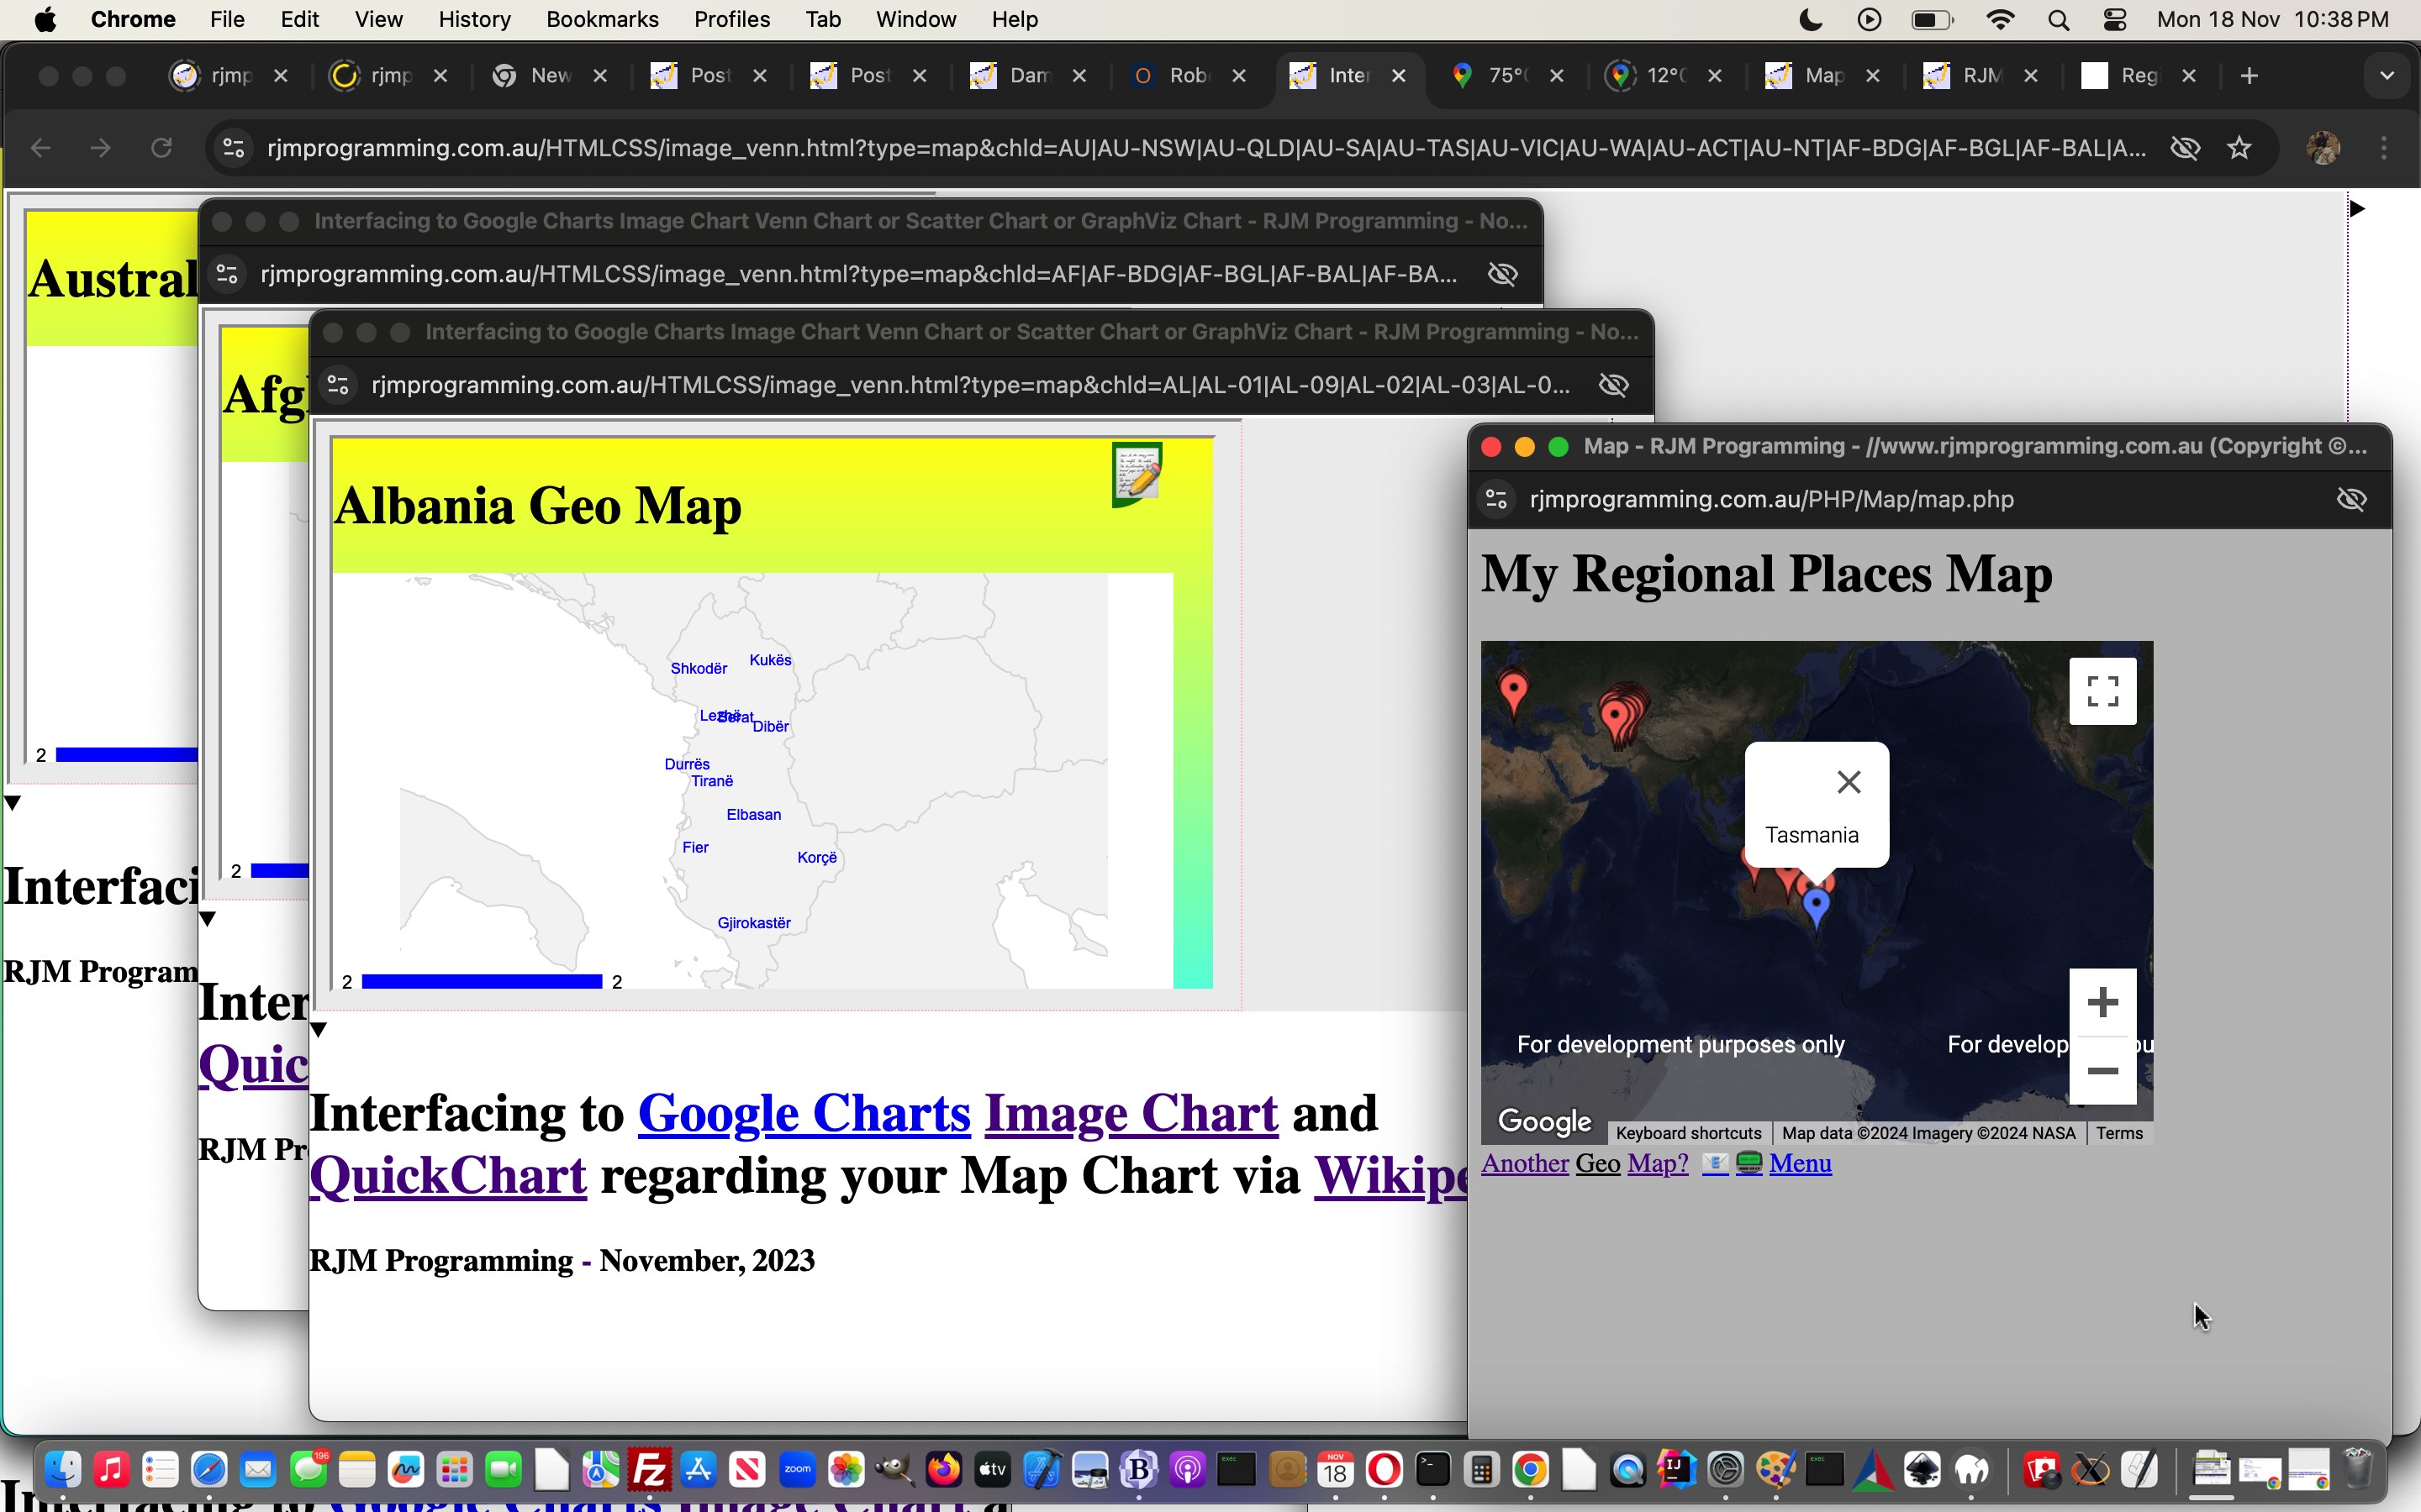Open Firefox from the Dock
The width and height of the screenshot is (2421, 1512).
point(942,1470)
